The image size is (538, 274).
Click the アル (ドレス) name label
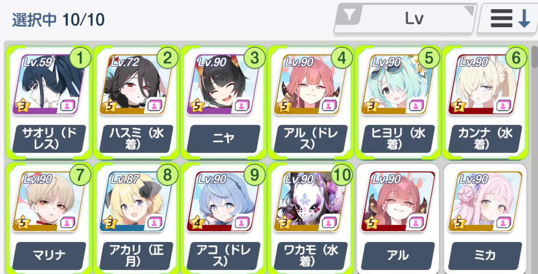(311, 139)
